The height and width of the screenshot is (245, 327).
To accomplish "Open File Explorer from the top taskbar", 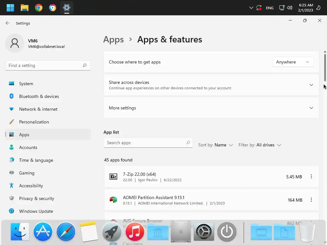I will (24, 8).
